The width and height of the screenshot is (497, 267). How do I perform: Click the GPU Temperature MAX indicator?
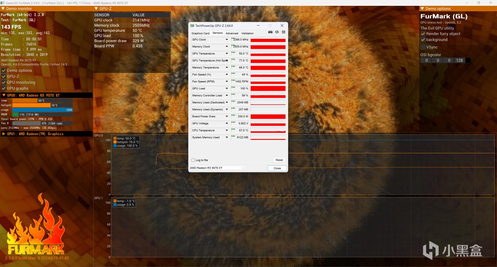coord(233,52)
